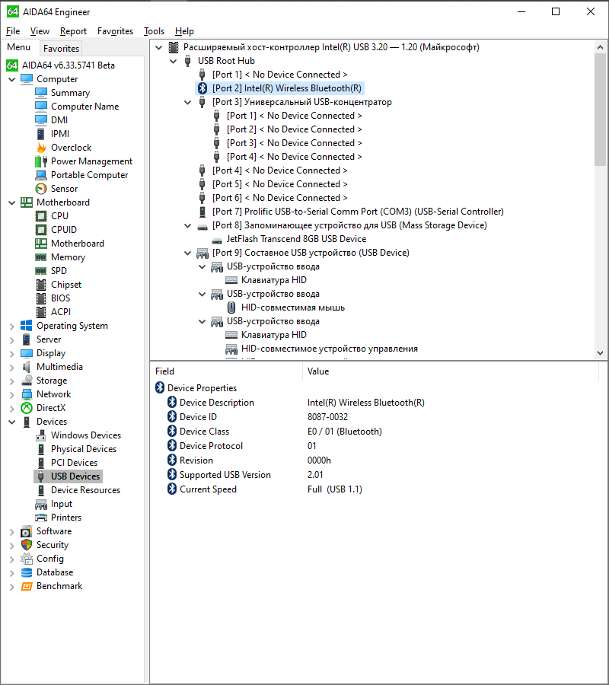The width and height of the screenshot is (609, 685).
Task: Select Windows Devices in the tree
Action: pos(86,435)
